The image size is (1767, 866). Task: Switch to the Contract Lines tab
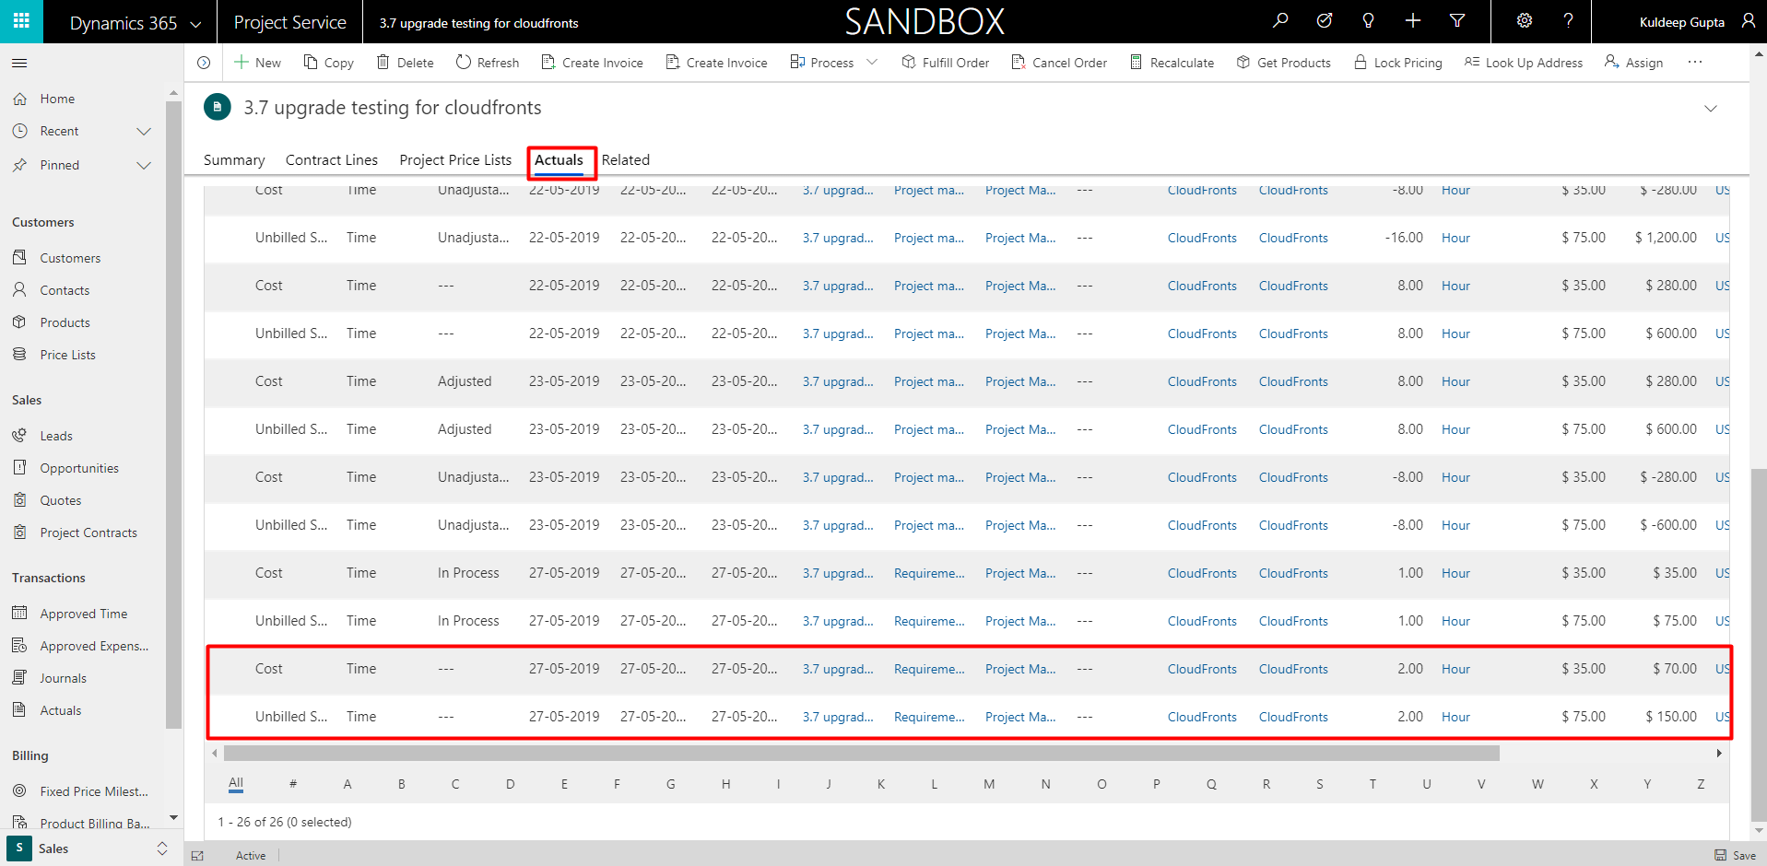coord(331,160)
